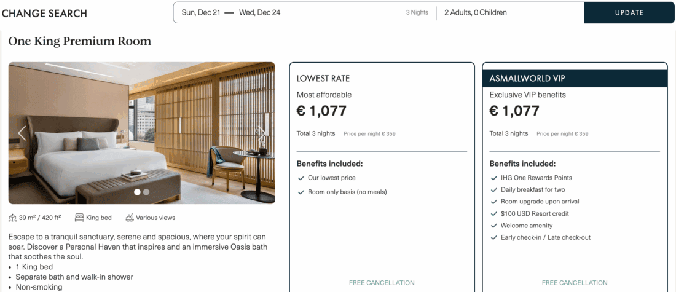Click the checkmark beside IHG One Rewards Points
The width and height of the screenshot is (676, 292).
(494, 178)
